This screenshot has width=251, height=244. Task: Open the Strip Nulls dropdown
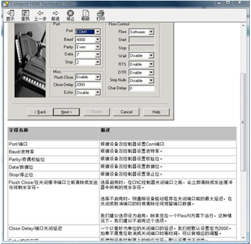click(x=152, y=81)
